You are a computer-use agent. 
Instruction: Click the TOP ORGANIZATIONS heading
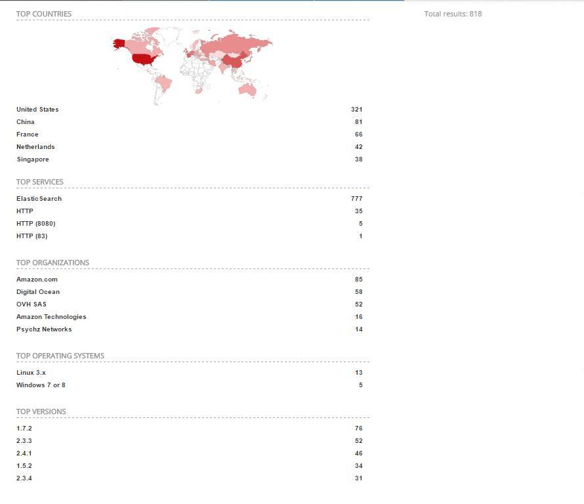coord(52,262)
